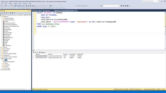
Task: Pin or auto-hide the Object Explorer panel
Action: [29, 11]
